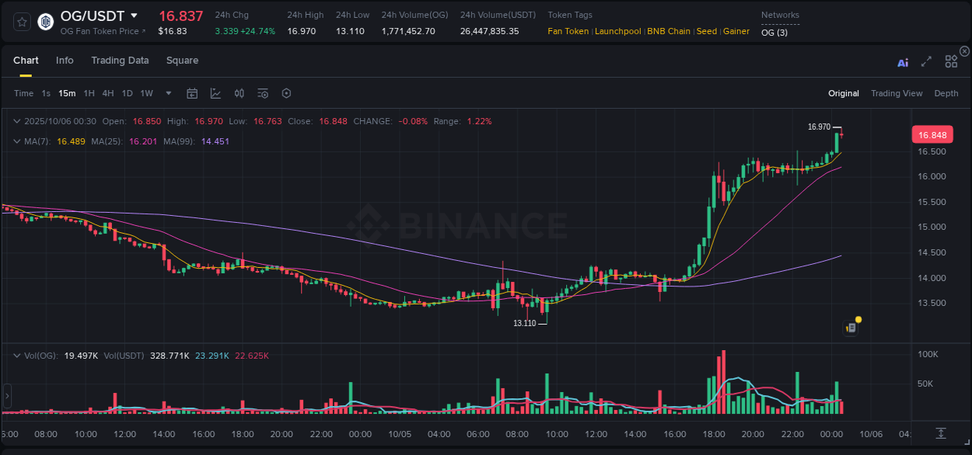The height and width of the screenshot is (455, 972).
Task: Toggle the favorite star for OG/USDT
Action: pos(22,21)
